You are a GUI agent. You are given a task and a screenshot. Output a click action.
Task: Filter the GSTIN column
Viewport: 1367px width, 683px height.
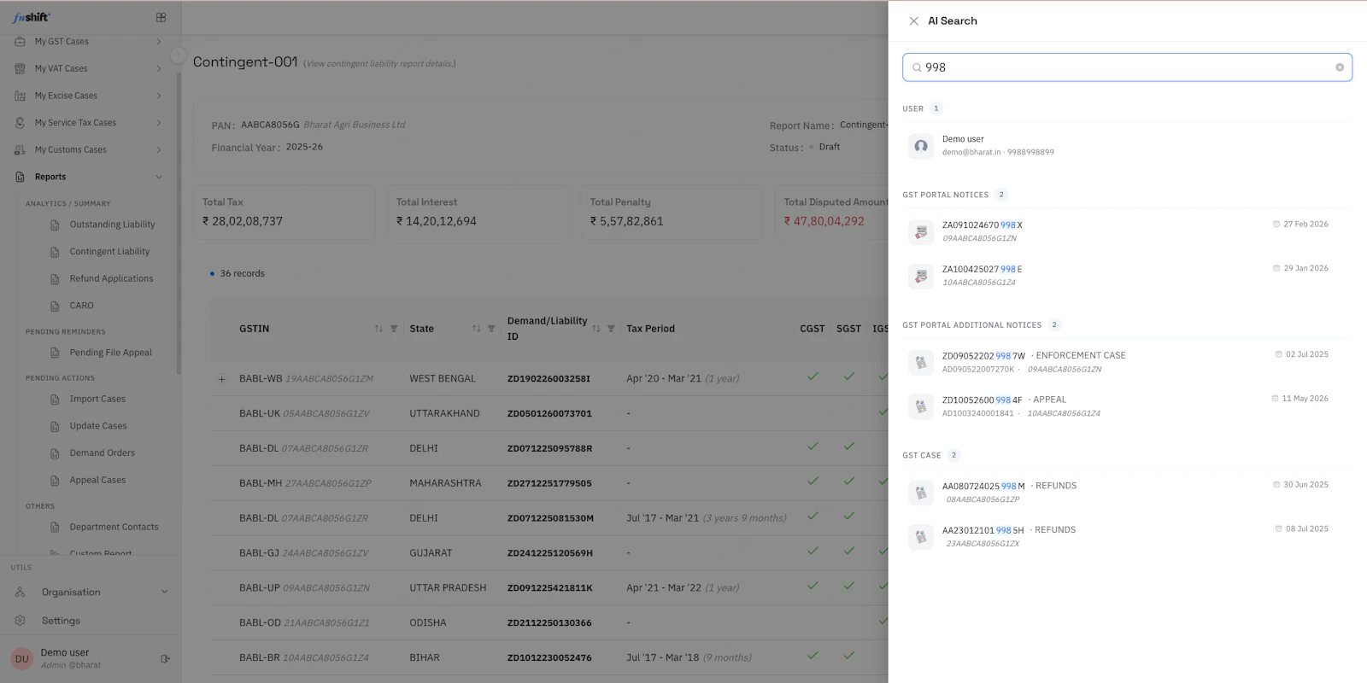tap(394, 329)
